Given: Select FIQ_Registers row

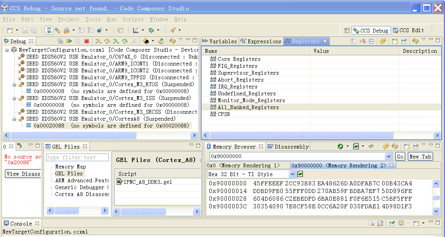Looking at the screenshot, I should 238,66.
